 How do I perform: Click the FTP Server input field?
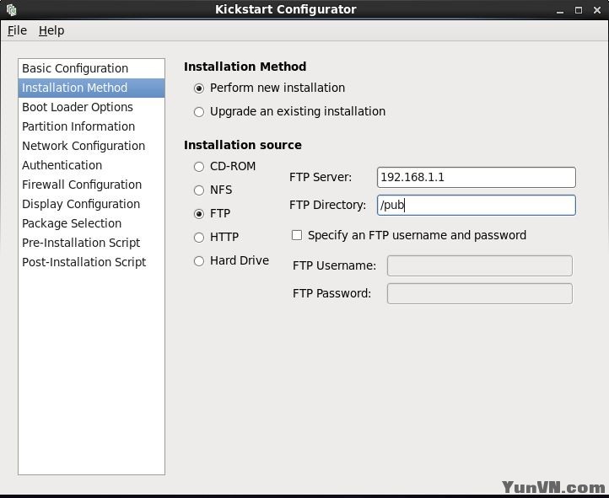pos(476,177)
